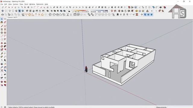The height and width of the screenshot is (108, 193).
Task: Open the Window menu
Action: [x=32, y=4]
